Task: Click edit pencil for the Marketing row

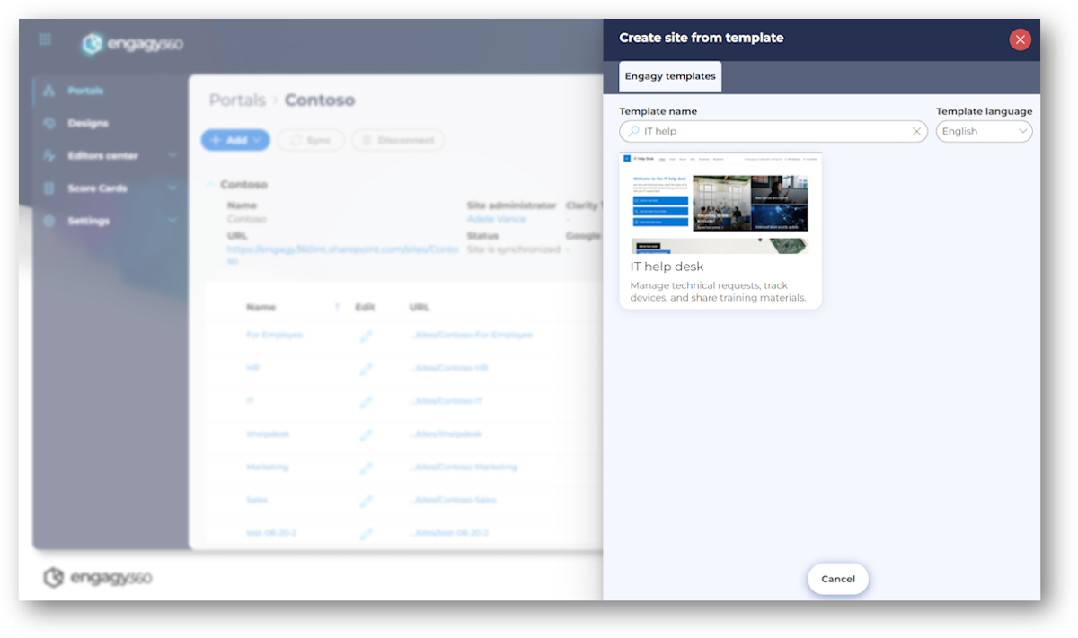Action: [x=366, y=468]
